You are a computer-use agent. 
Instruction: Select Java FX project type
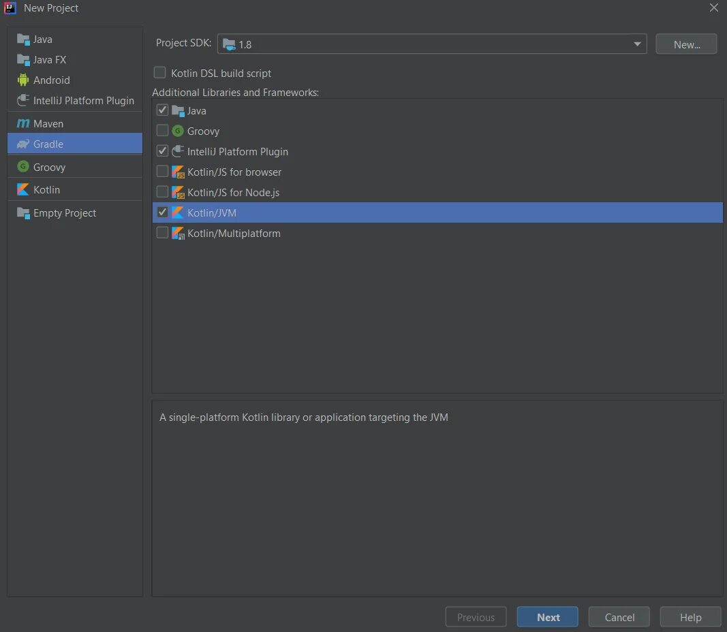click(75, 60)
